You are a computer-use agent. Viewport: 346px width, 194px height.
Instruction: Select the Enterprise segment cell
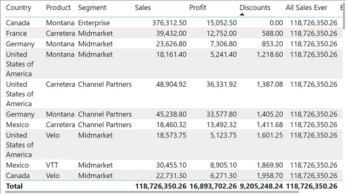click(94, 23)
